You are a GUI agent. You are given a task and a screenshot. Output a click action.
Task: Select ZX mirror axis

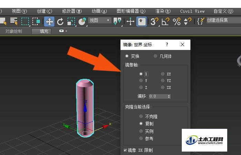tap(163, 87)
